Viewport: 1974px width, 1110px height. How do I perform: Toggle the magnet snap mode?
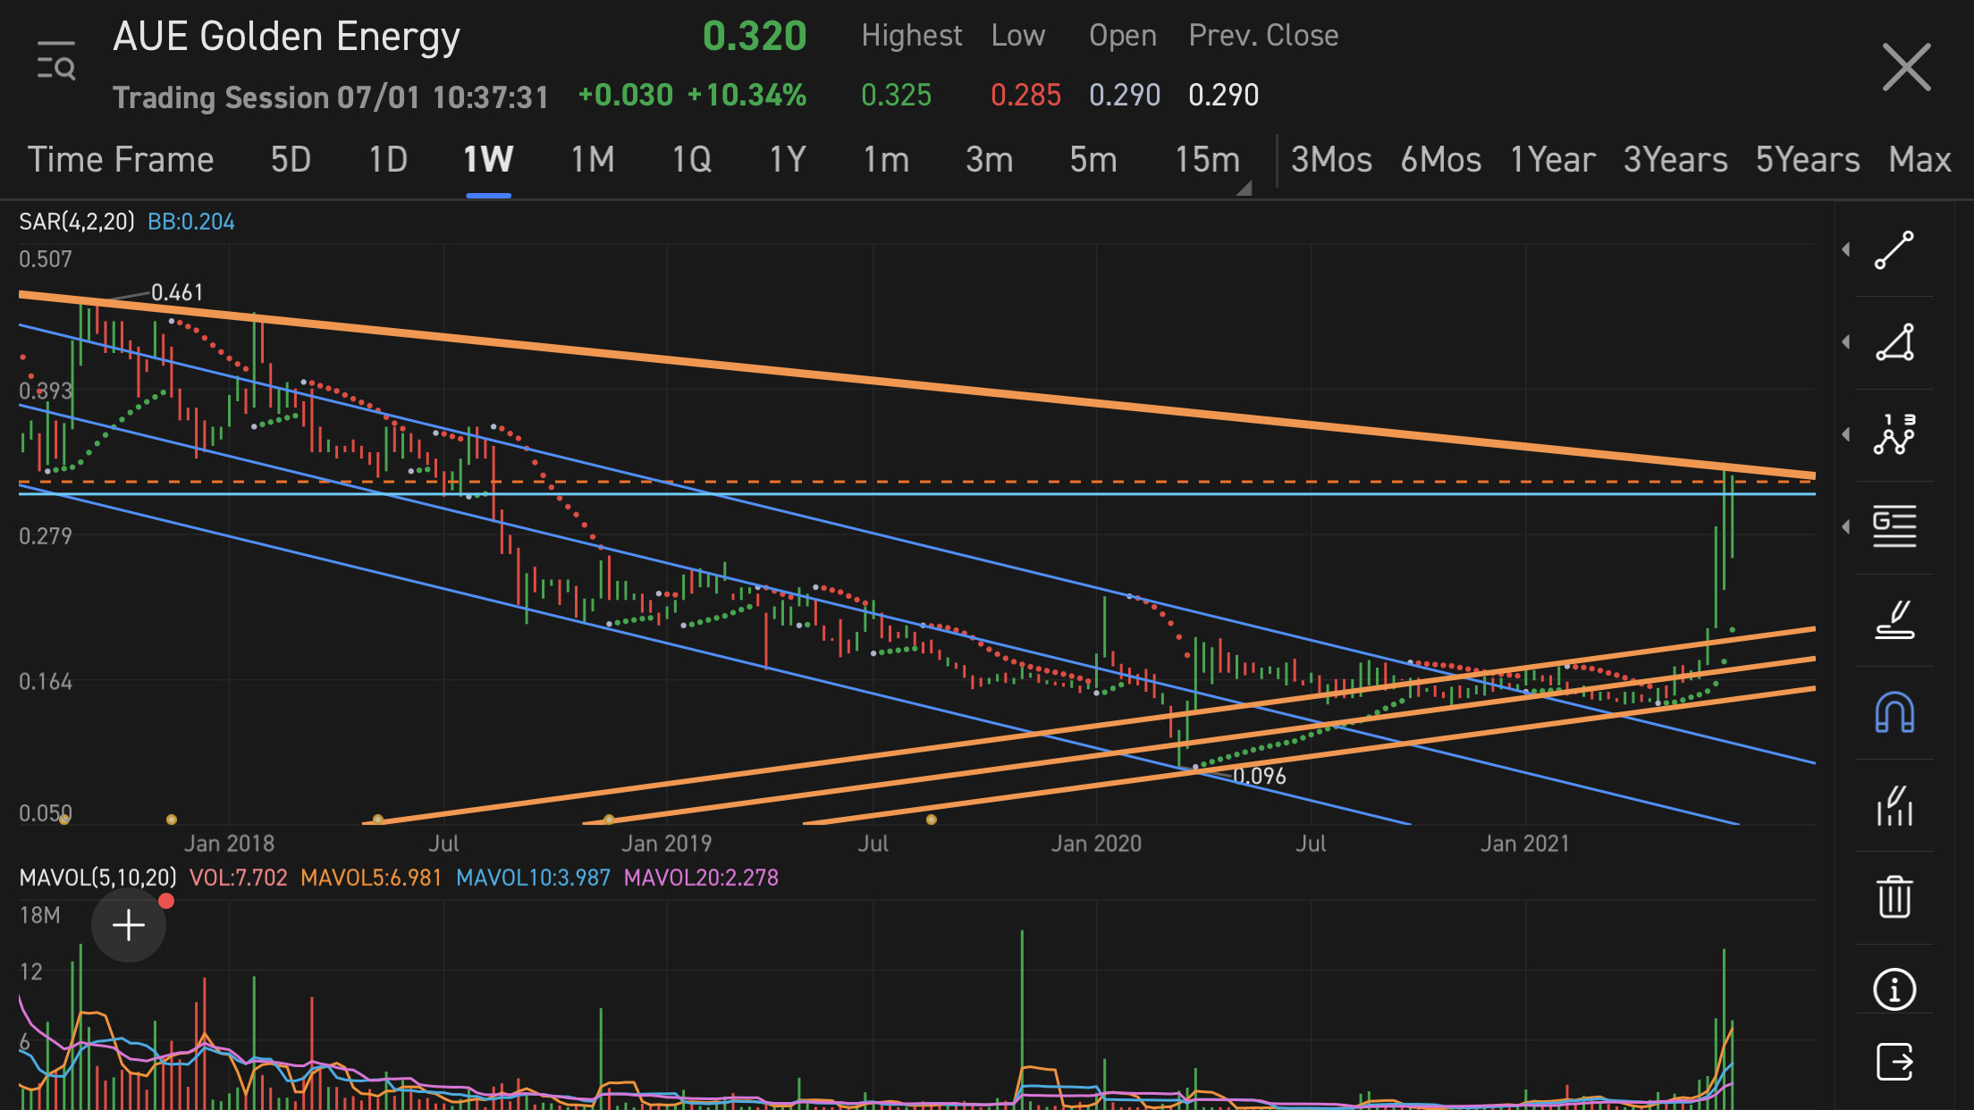pyautogui.click(x=1894, y=712)
